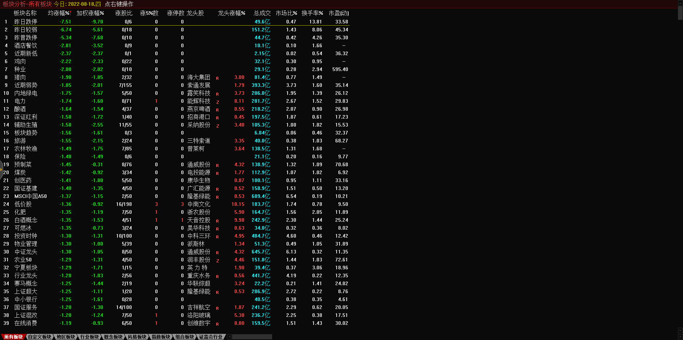Sort by the 总成交 column header
683x340 pixels.
coord(262,13)
